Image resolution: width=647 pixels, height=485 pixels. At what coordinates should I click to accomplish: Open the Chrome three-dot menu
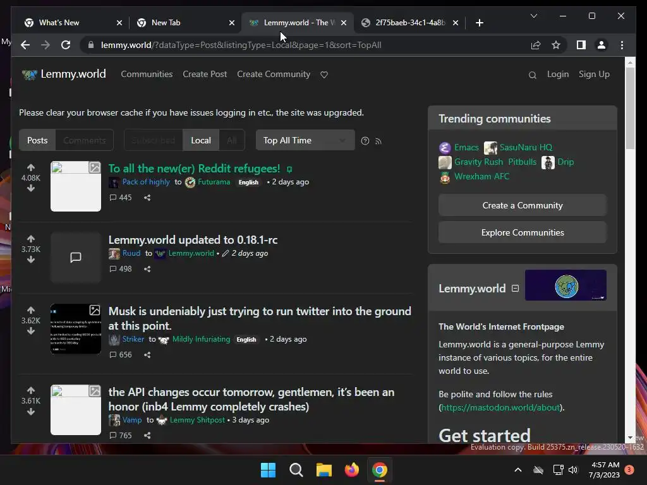622,45
